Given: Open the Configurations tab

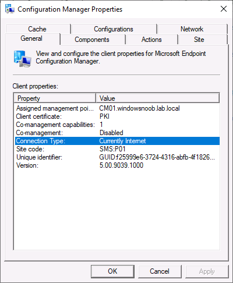Looking at the screenshot, I should tap(114, 29).
